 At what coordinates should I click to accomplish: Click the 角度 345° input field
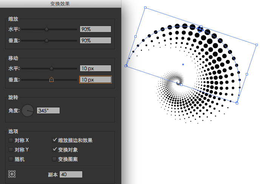(x=48, y=110)
